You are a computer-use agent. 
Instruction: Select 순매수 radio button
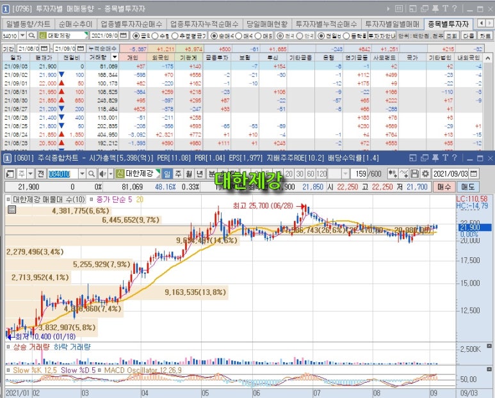pos(214,36)
